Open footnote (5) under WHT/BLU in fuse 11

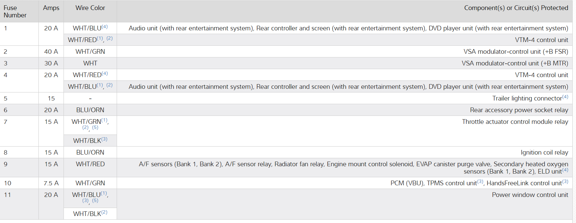coord(95,201)
